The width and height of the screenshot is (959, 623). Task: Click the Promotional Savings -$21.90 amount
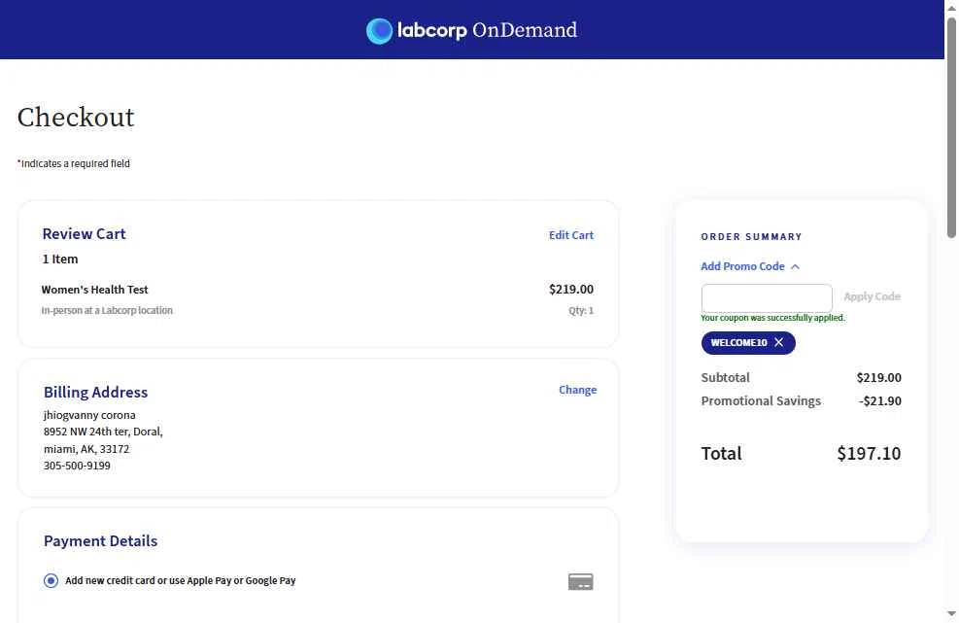tap(880, 400)
